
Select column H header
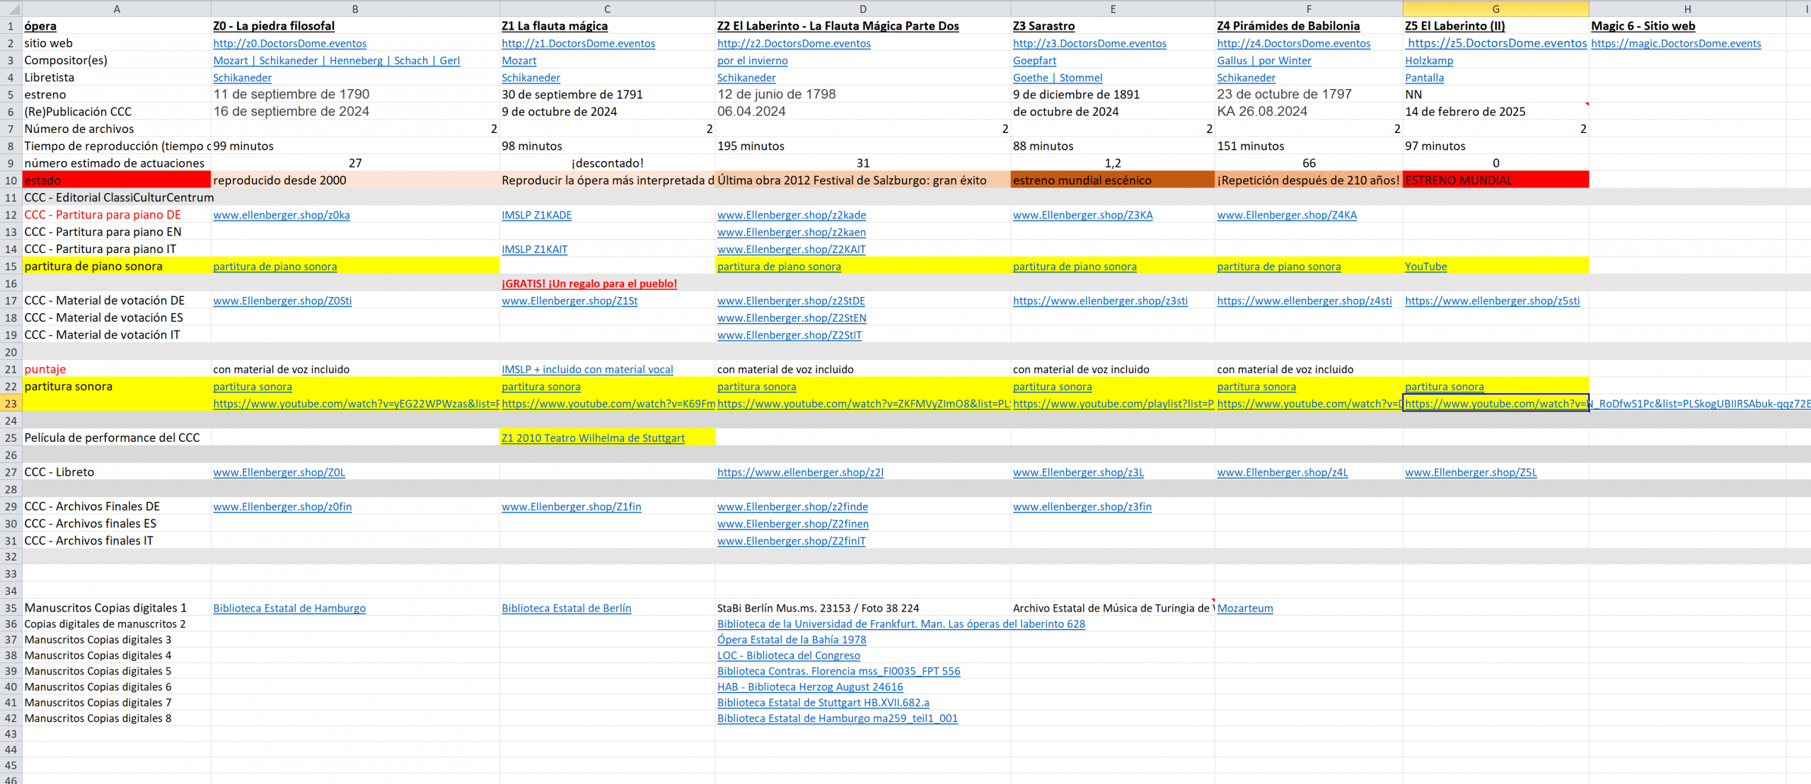coord(1687,9)
